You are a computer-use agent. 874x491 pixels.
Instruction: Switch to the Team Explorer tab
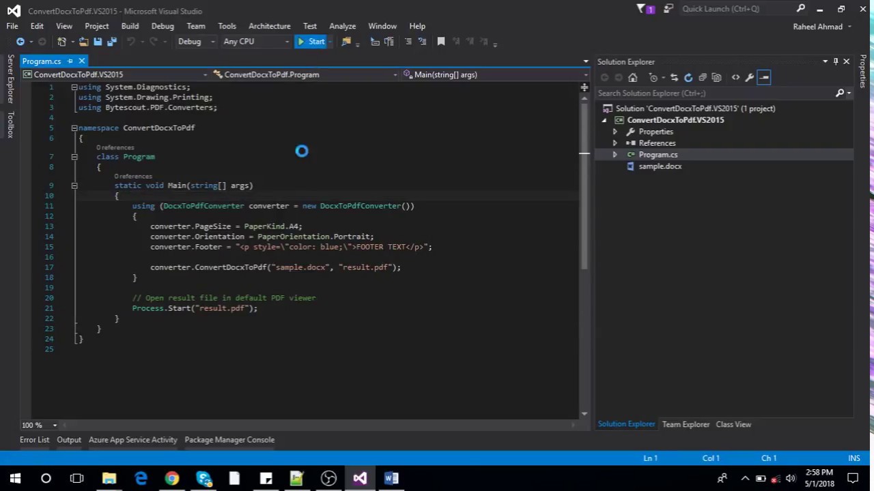coord(686,424)
